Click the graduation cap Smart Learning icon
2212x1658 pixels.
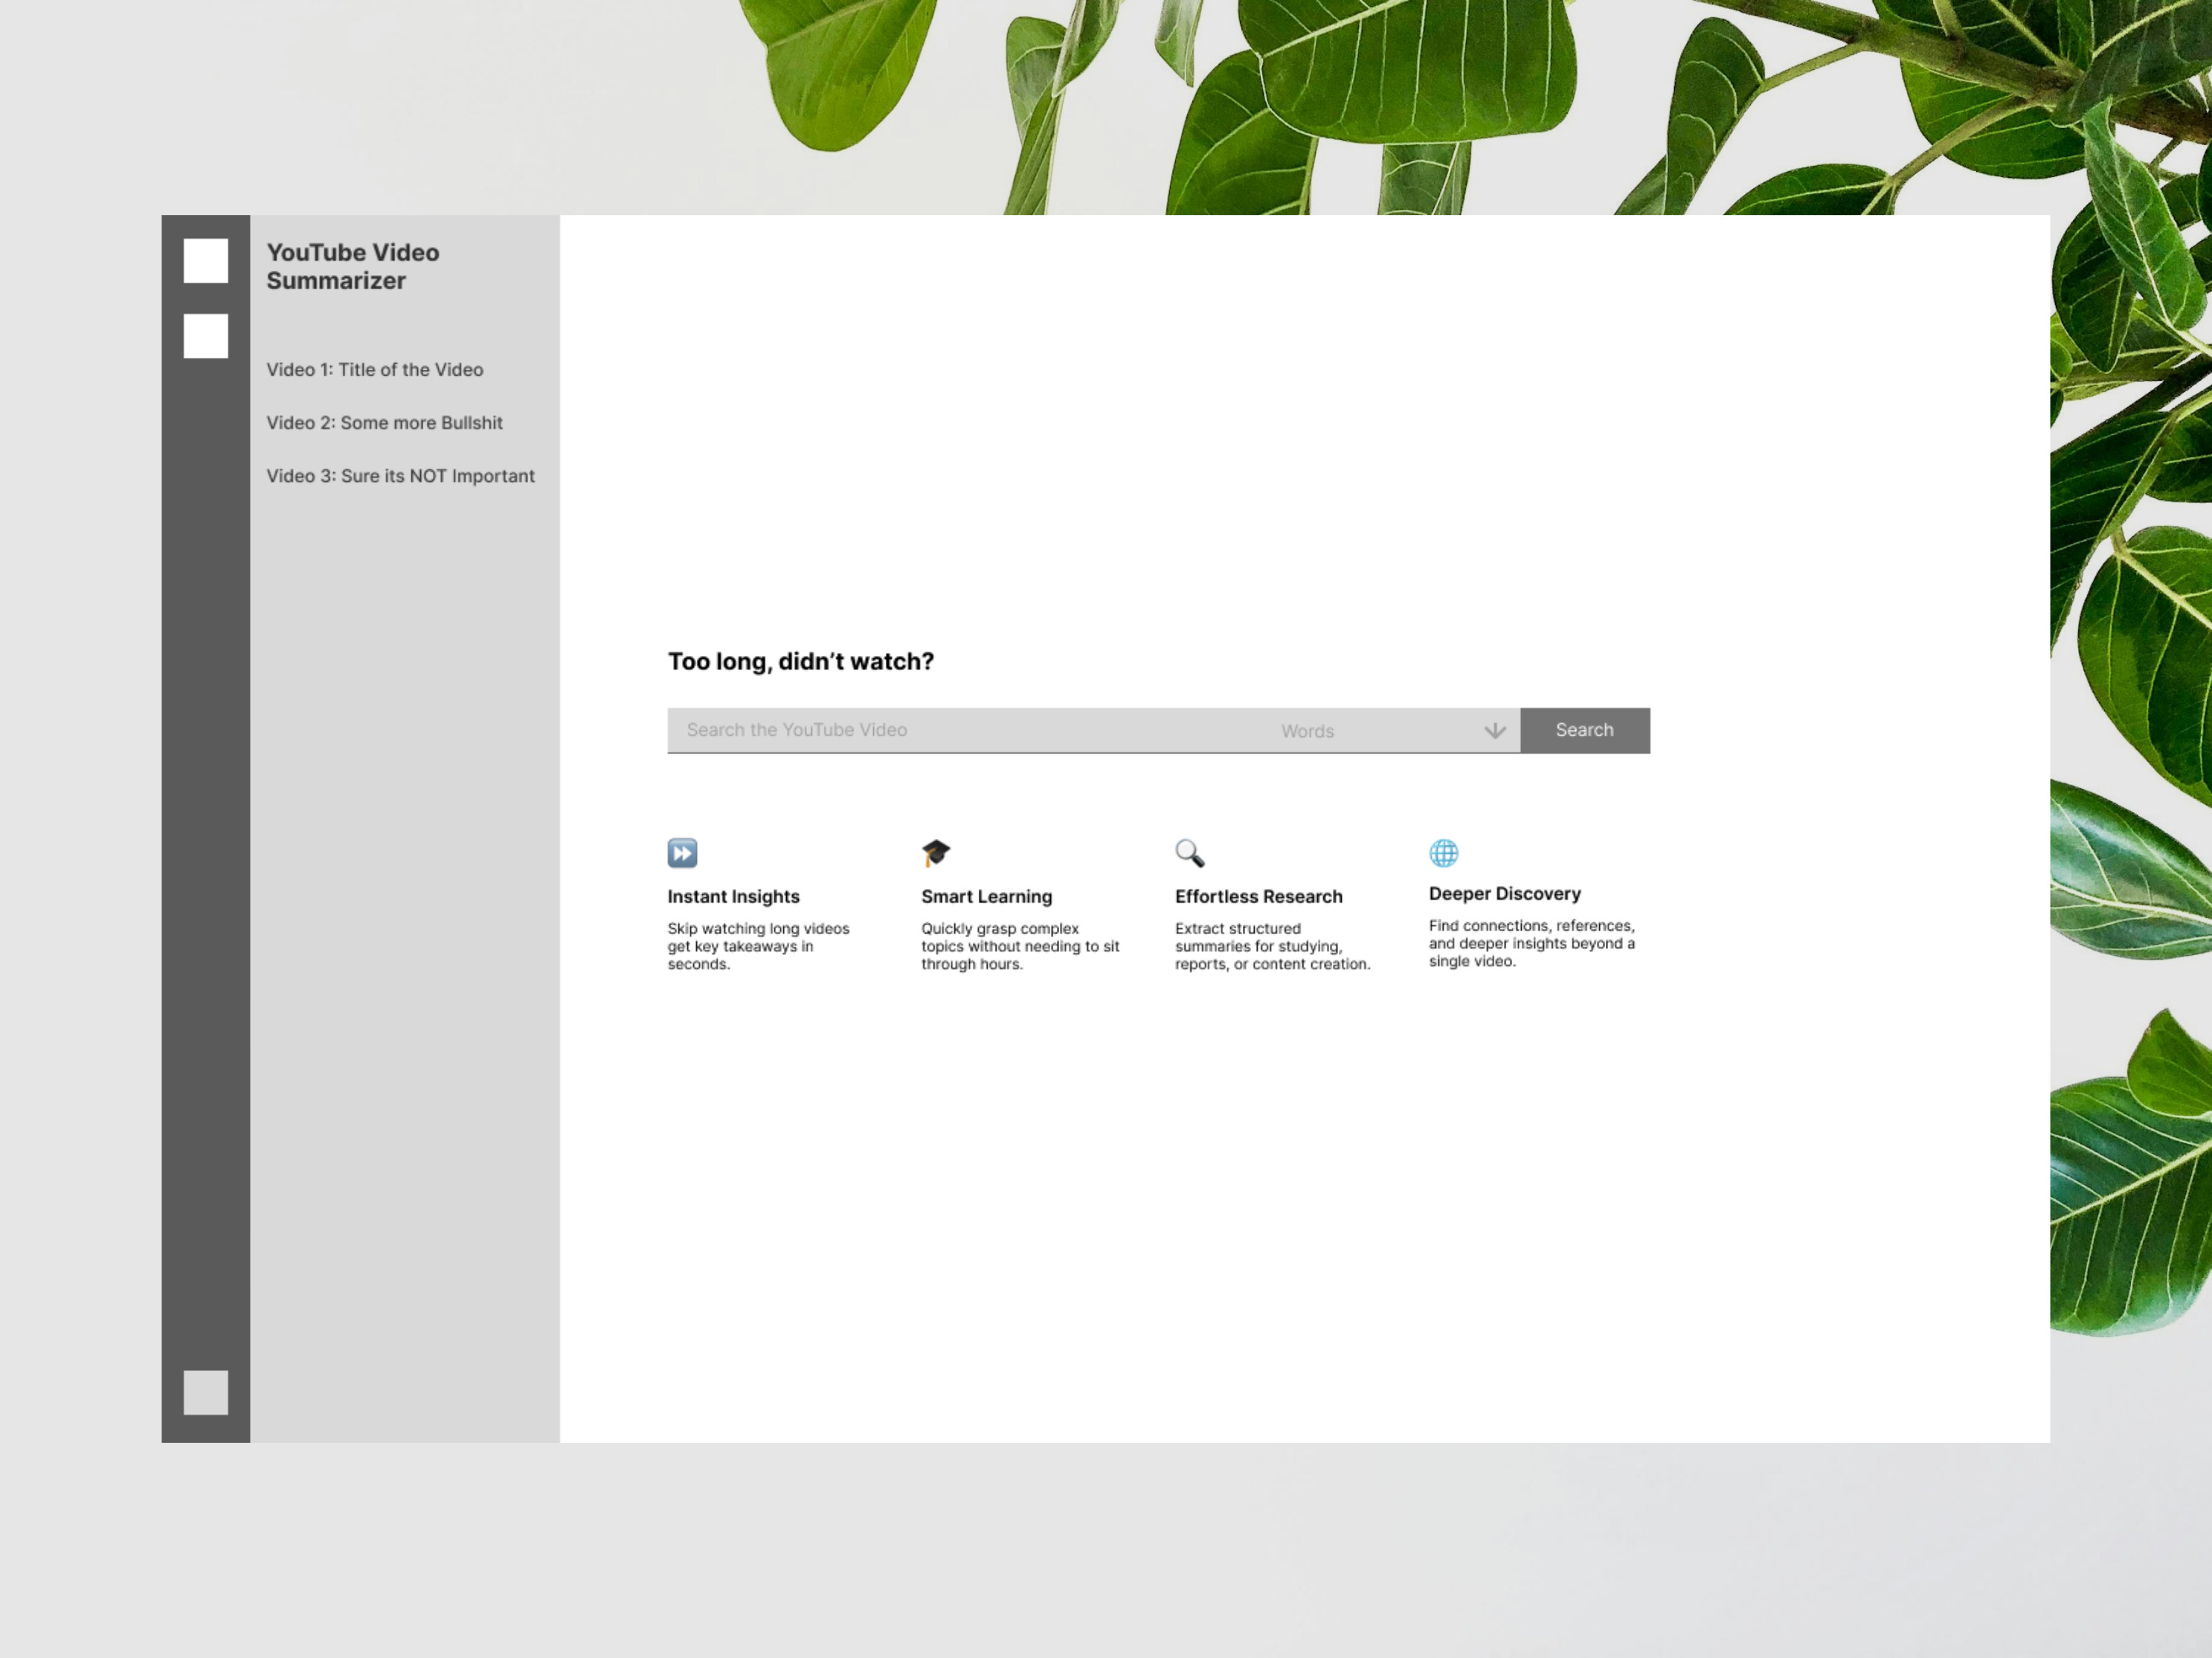[936, 853]
